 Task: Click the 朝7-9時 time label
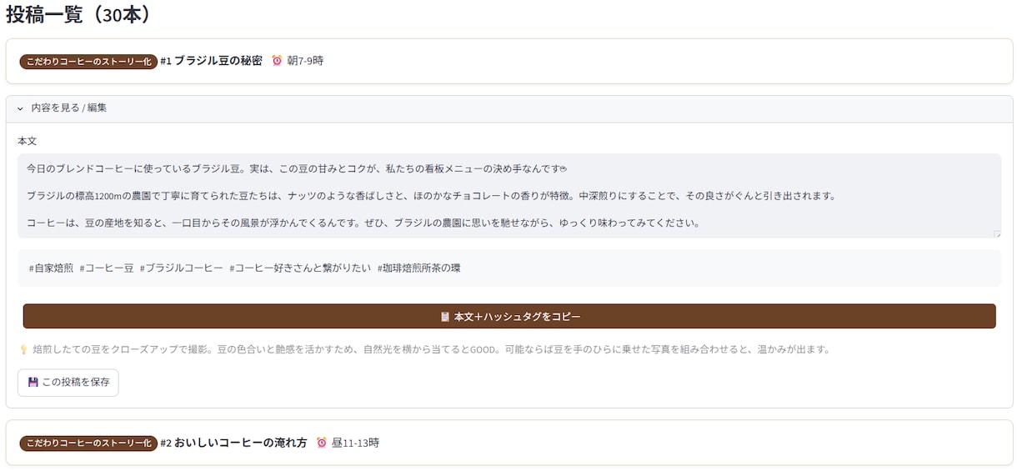(305, 61)
